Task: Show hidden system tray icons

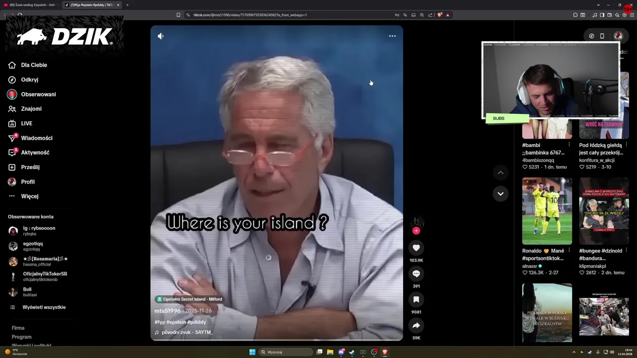Action: pyautogui.click(x=574, y=352)
